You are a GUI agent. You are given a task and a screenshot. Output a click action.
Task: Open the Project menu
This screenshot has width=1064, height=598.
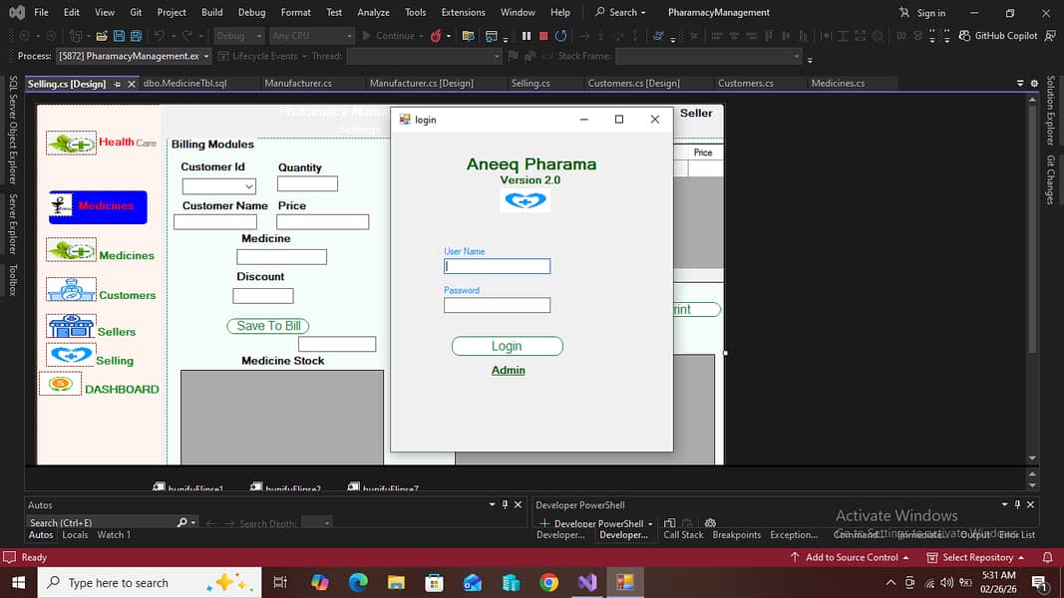click(171, 12)
